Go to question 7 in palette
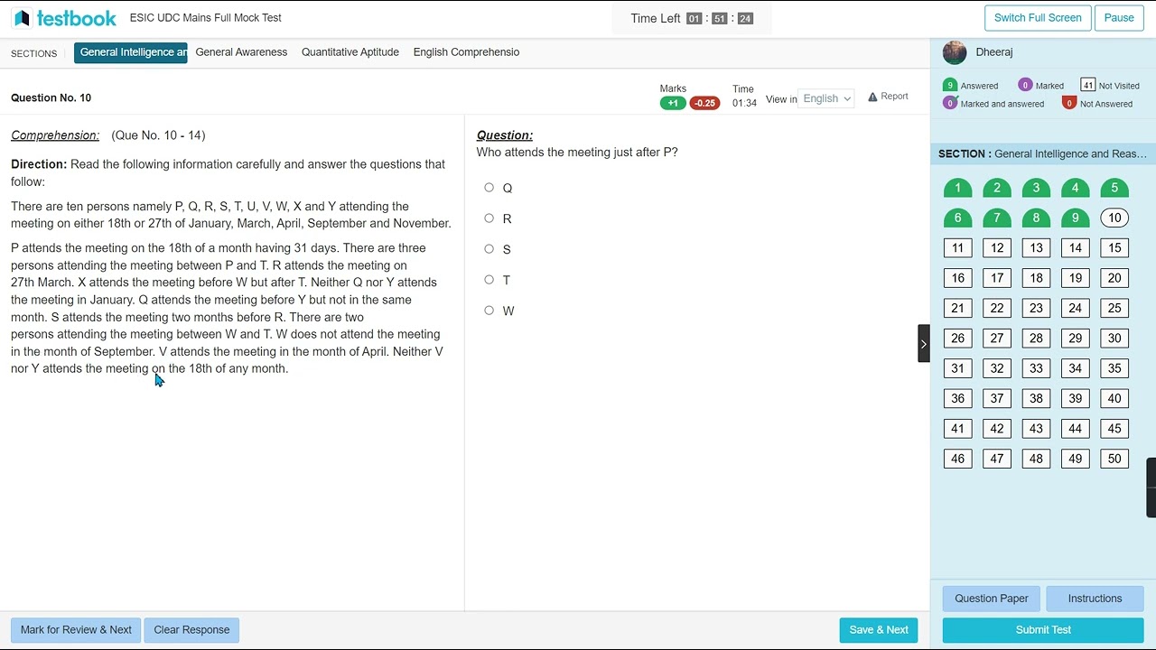The height and width of the screenshot is (650, 1156). pos(997,218)
